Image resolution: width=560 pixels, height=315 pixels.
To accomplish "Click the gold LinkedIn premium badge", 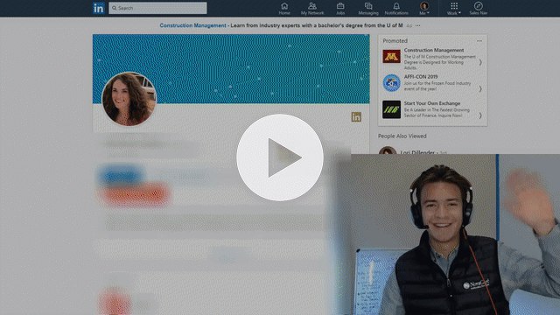I will point(356,116).
